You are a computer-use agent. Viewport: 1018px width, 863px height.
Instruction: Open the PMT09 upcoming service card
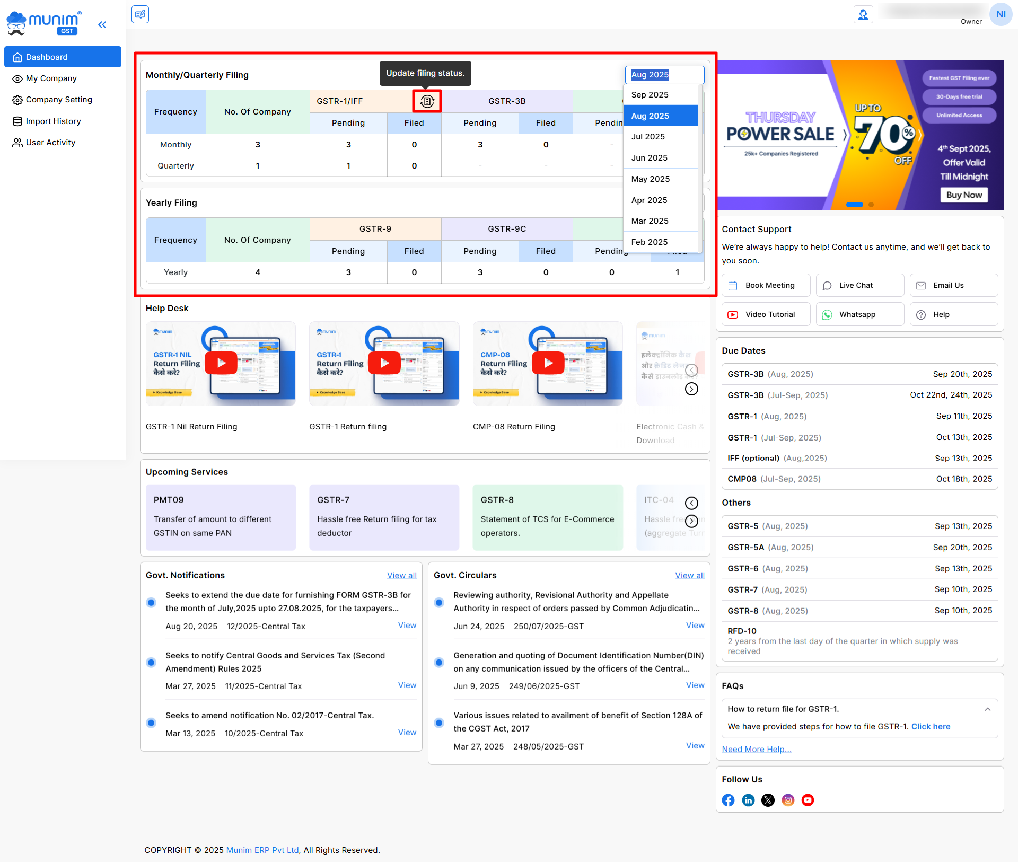221,517
